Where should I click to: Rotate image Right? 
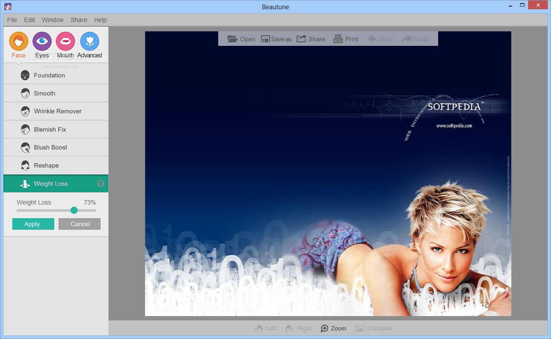298,328
